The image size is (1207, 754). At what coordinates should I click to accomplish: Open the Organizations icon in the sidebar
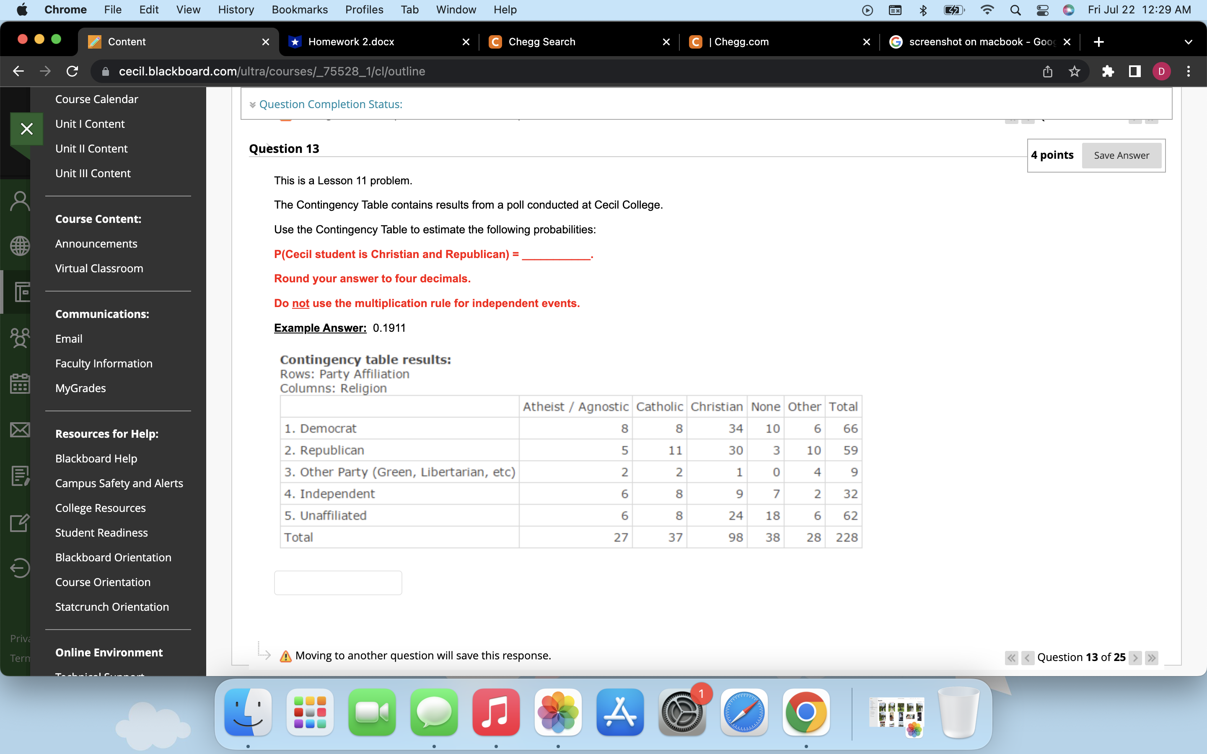pos(19,338)
